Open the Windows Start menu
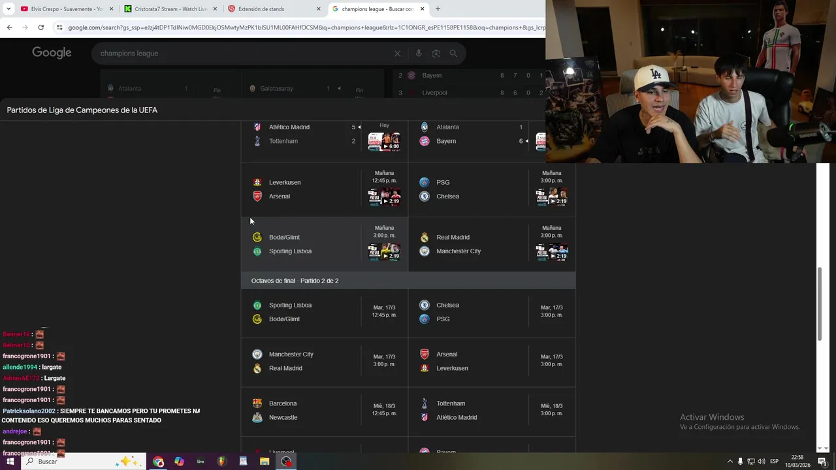 [x=10, y=462]
